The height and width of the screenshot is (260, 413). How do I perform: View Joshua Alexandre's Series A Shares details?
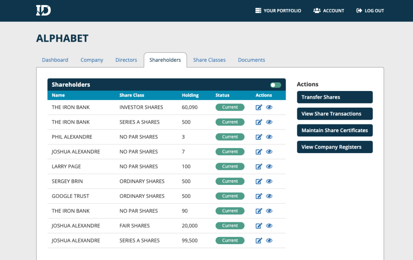[269, 240]
